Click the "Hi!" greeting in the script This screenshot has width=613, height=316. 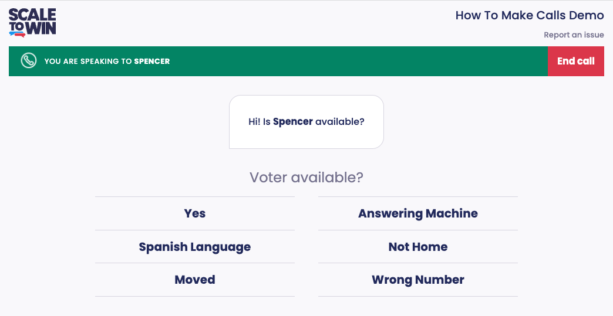254,122
